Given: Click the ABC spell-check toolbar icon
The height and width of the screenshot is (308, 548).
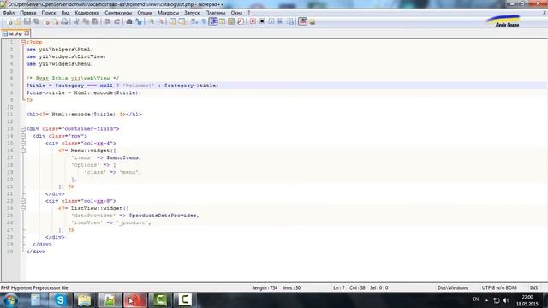Looking at the screenshot, I should pyautogui.click(x=302, y=21).
